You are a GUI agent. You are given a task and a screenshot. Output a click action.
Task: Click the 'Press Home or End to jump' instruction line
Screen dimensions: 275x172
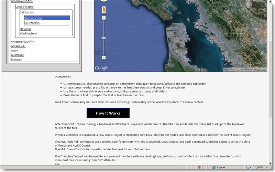point(103,95)
